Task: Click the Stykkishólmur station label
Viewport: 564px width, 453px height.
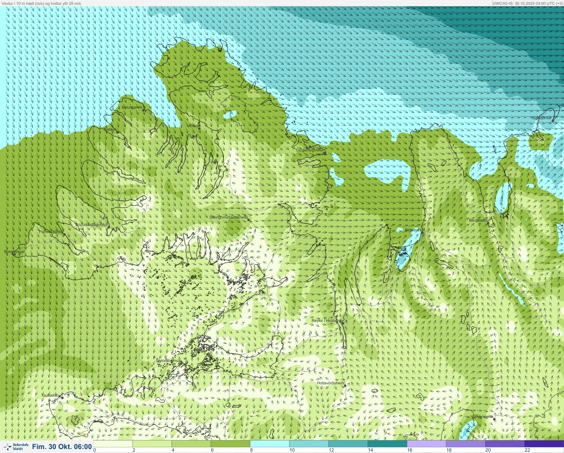Action: click(168, 361)
